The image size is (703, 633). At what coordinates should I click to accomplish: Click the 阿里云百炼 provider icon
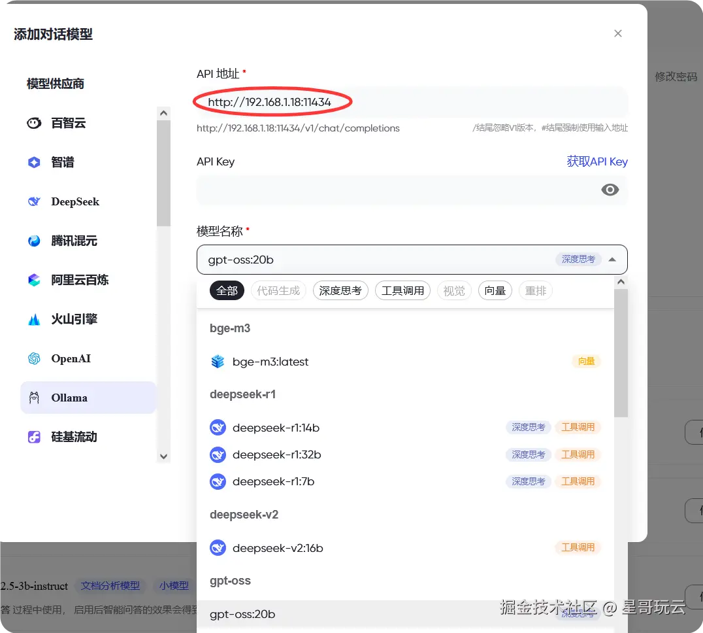pos(34,280)
